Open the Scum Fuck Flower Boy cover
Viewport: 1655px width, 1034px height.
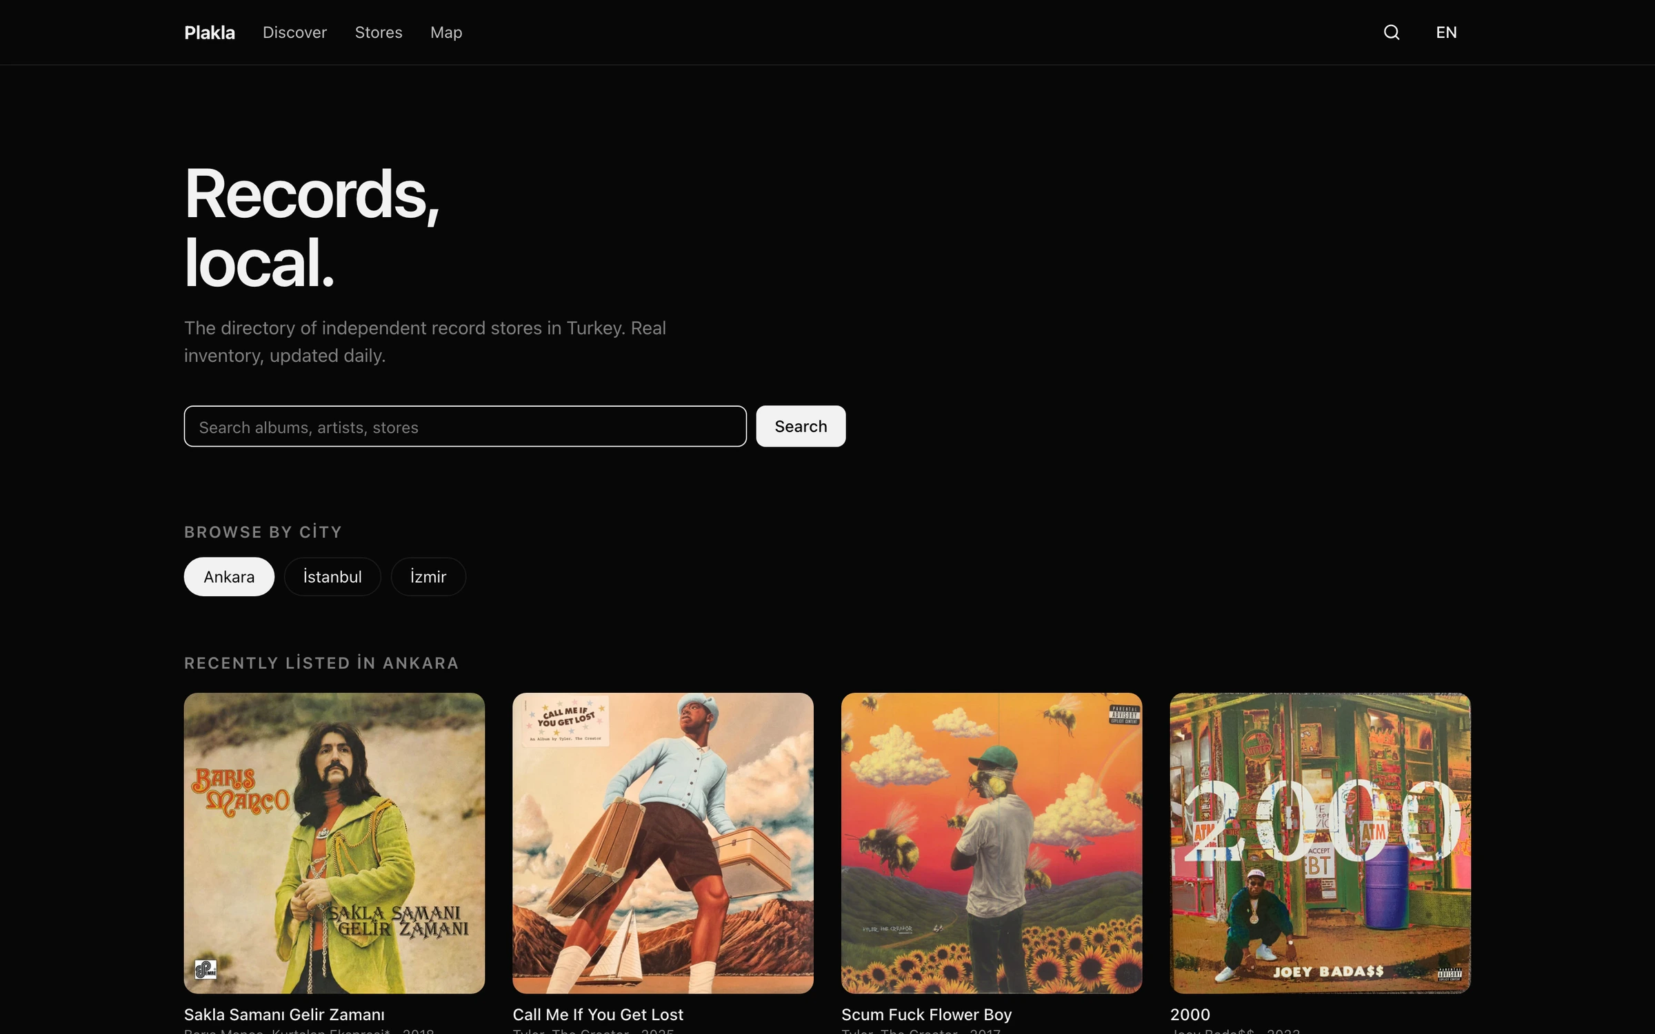(x=992, y=843)
